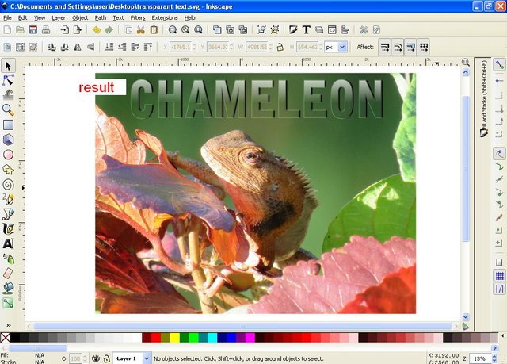Toggle Layer 1 visibility eye
507x364 pixels.
tap(95, 358)
